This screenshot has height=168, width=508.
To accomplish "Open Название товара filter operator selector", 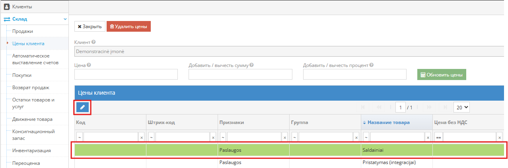I will pyautogui.click(x=366, y=137).
